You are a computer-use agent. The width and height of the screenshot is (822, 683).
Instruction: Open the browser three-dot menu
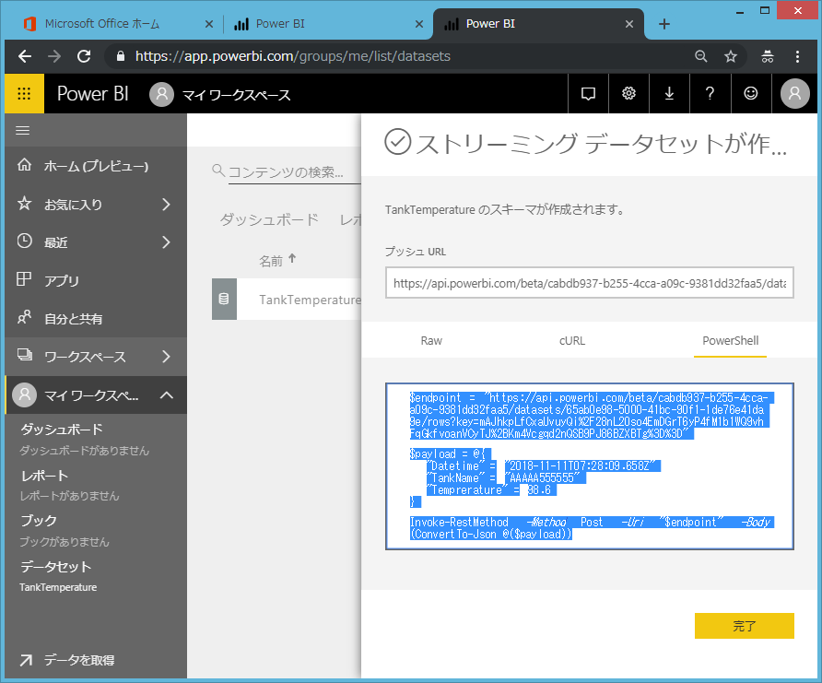(x=797, y=56)
